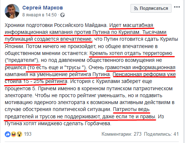Open Поделились: 41 shares link
The image size is (185, 143).
point(161,134)
